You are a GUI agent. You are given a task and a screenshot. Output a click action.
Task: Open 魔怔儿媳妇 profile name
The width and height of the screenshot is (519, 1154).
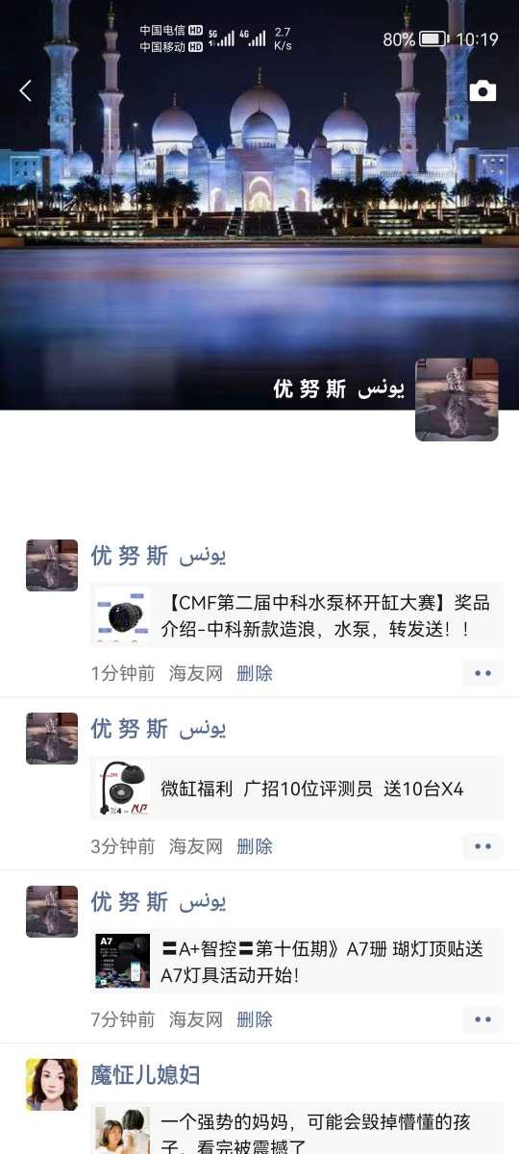[x=145, y=1075]
